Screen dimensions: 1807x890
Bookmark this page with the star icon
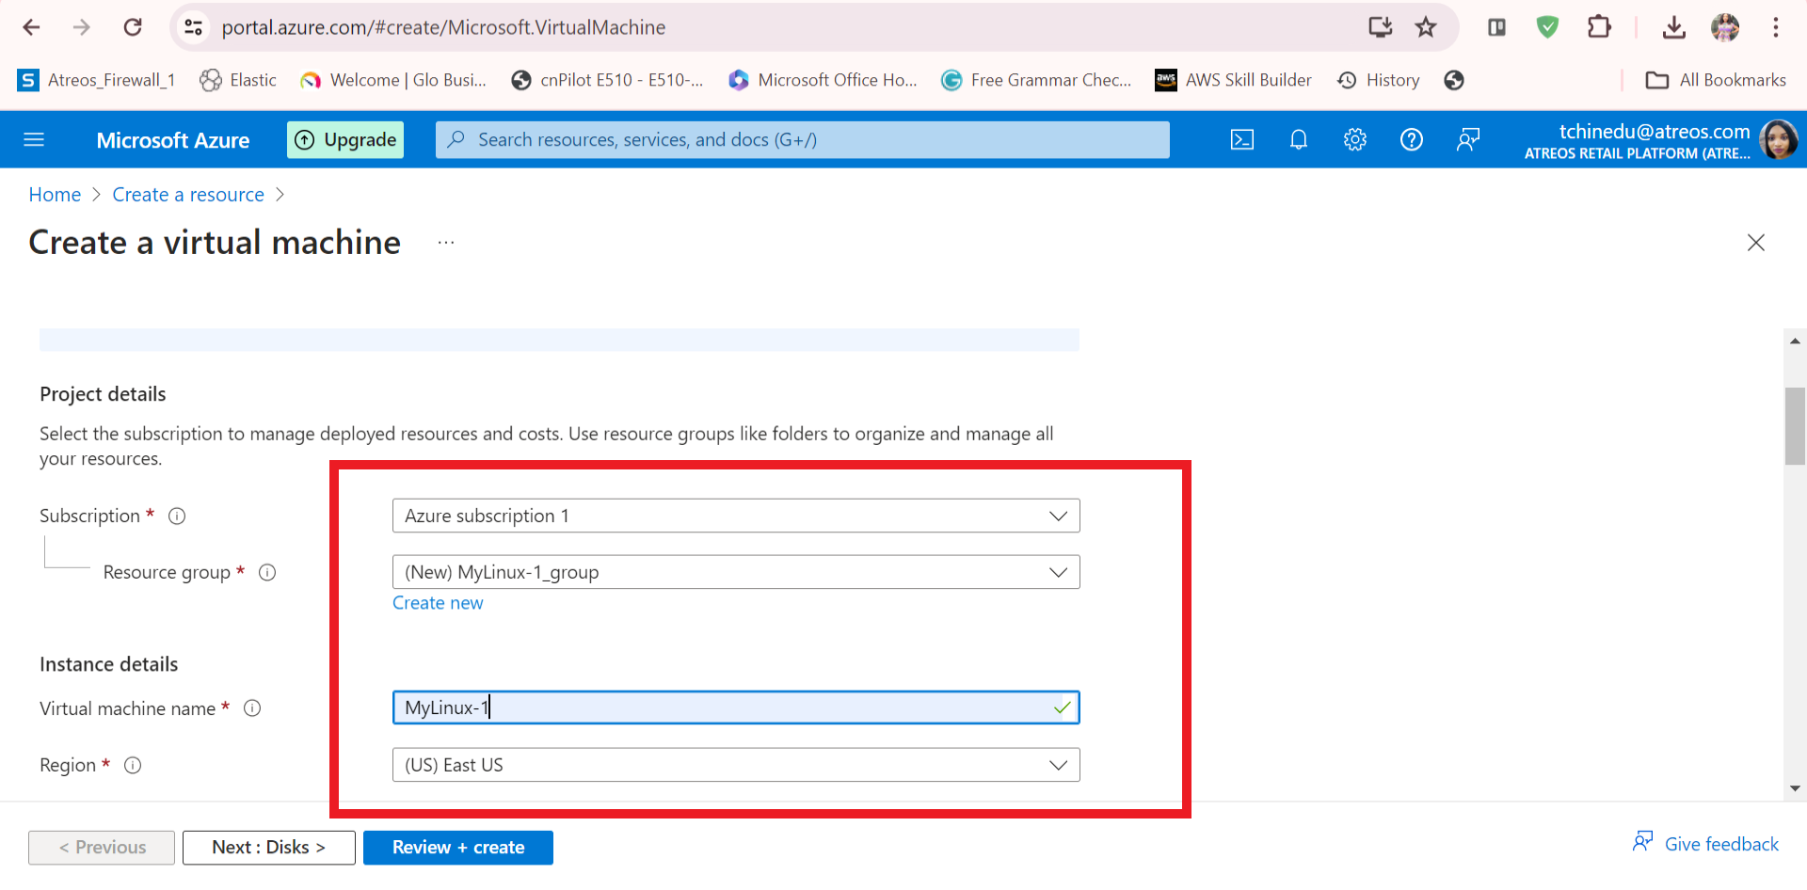tap(1426, 27)
